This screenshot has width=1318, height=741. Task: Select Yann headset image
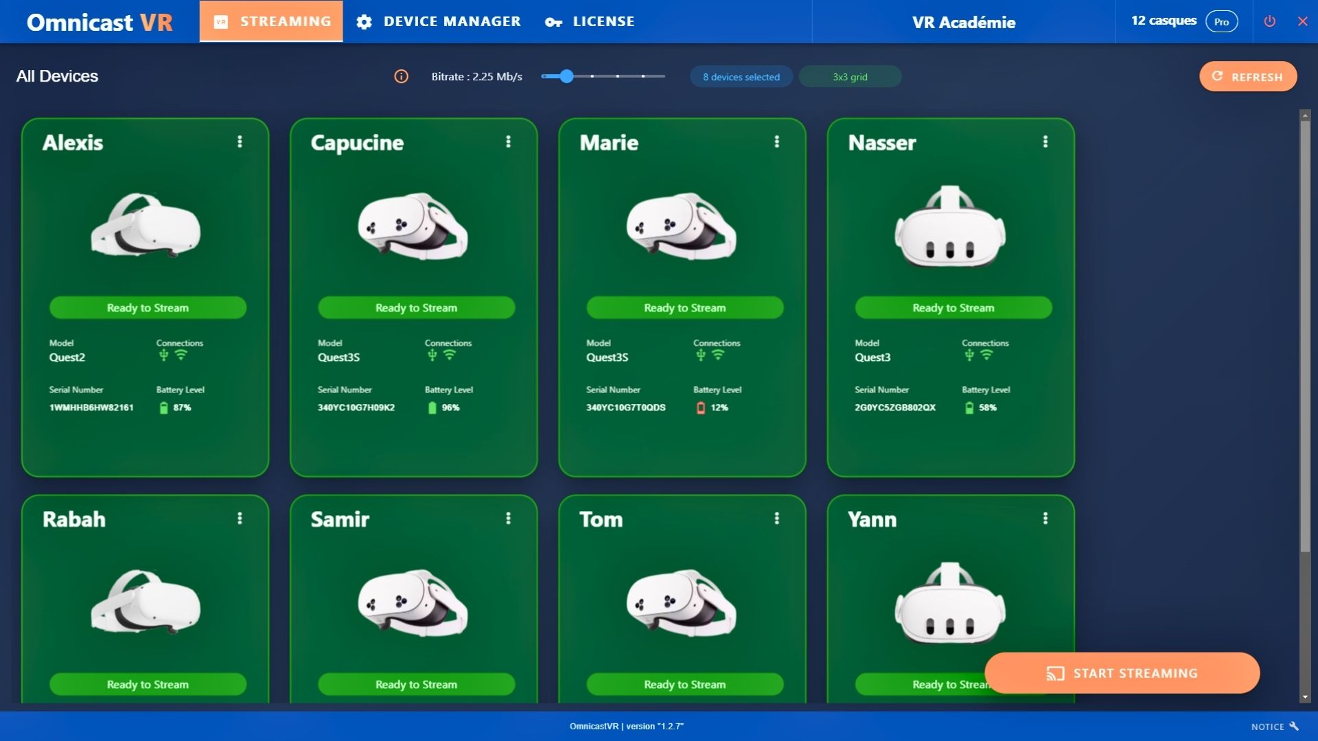point(950,602)
